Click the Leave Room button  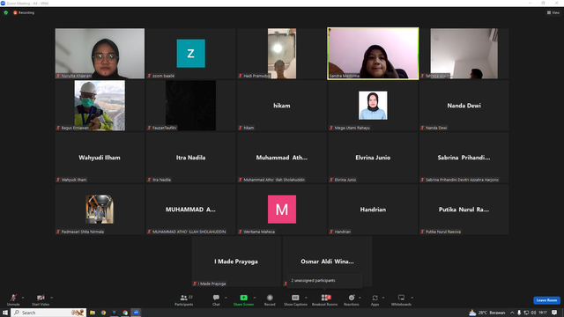(546, 300)
